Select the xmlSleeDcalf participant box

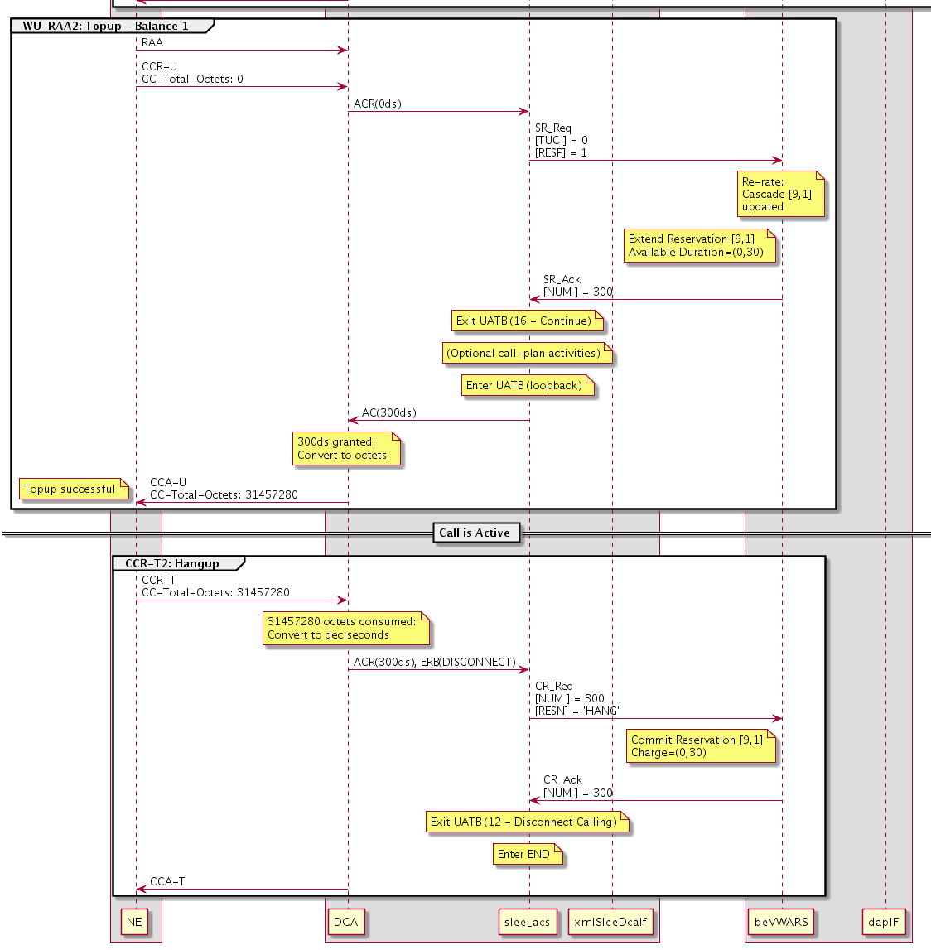(610, 922)
